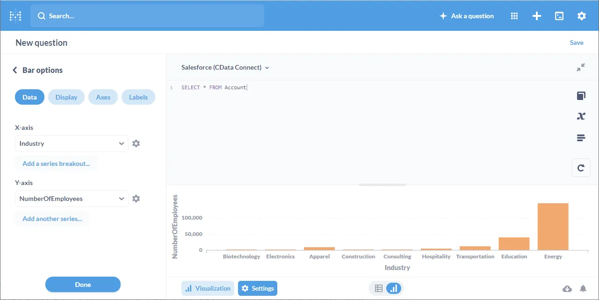Run the query with refresh button
Viewport: 599px width, 300px height.
pyautogui.click(x=581, y=168)
